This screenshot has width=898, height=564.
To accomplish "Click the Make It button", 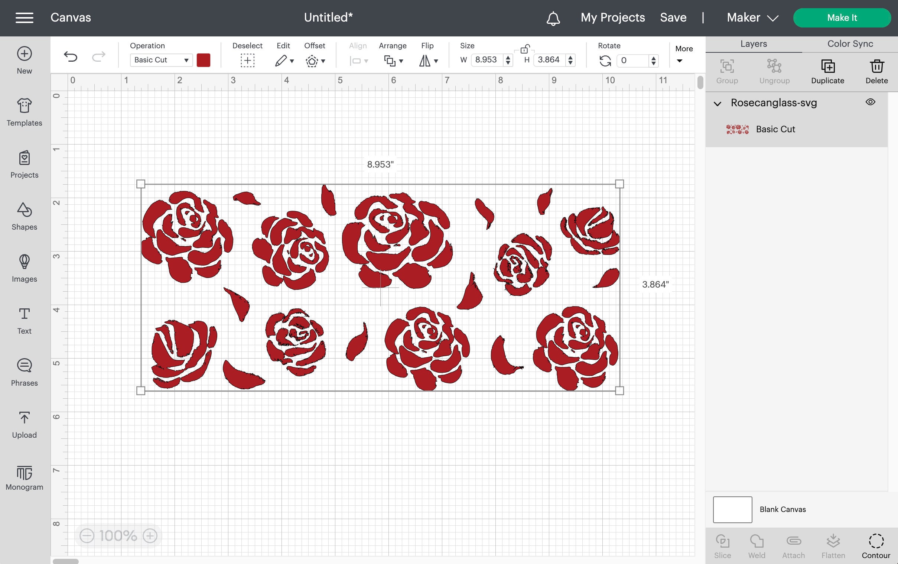I will [842, 18].
